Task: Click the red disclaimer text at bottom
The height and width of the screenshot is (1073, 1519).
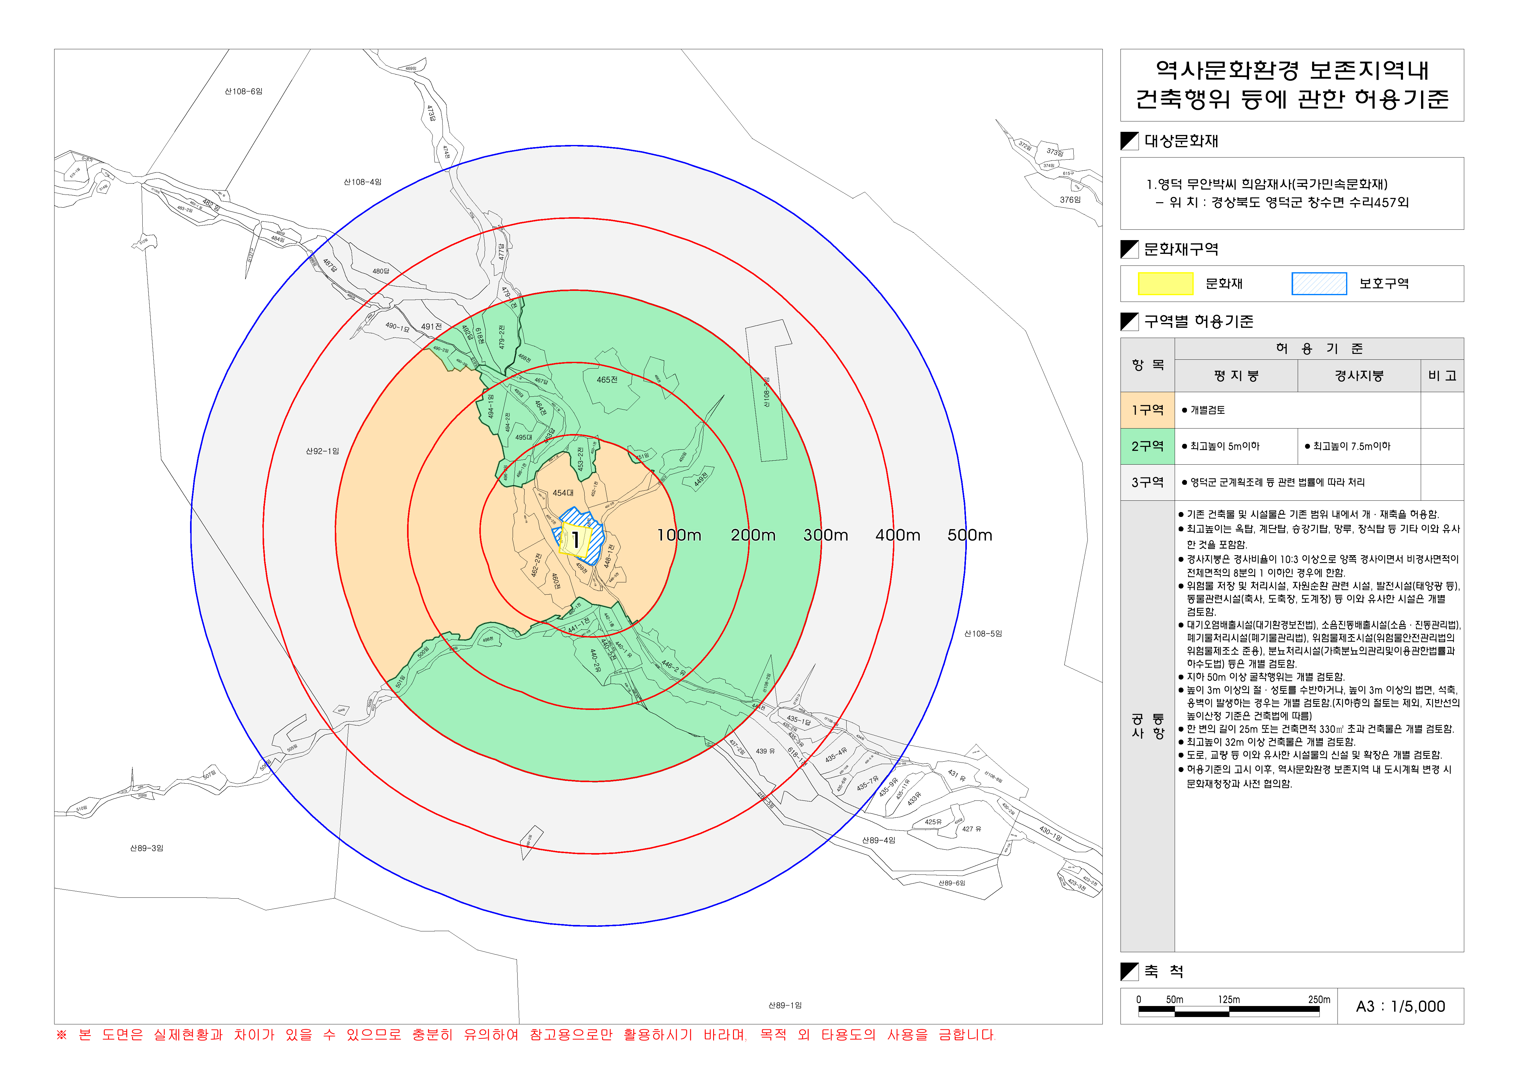Action: click(526, 1035)
